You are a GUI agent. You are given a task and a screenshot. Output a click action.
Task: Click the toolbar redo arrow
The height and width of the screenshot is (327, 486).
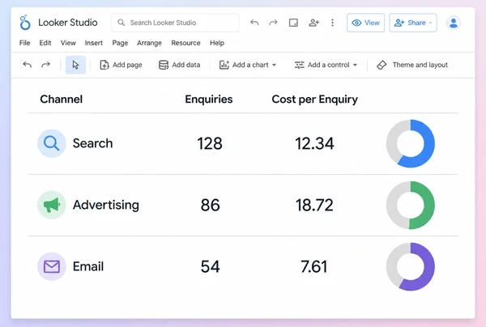[46, 65]
